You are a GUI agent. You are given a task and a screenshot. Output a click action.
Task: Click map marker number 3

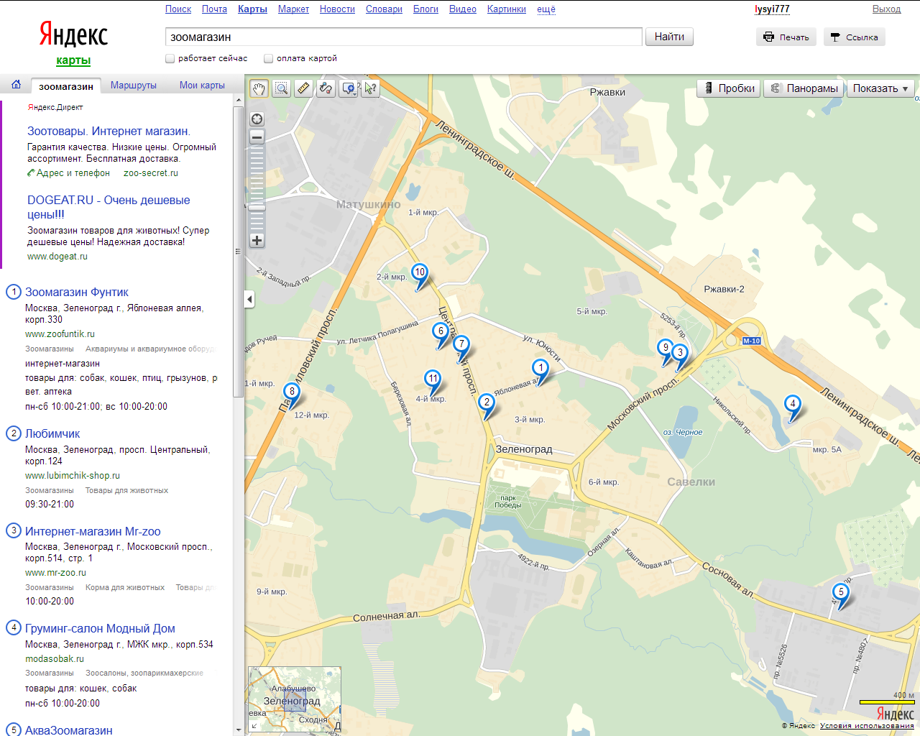680,353
